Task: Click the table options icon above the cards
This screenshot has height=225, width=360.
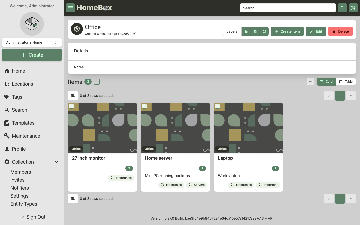Action: pos(73,96)
